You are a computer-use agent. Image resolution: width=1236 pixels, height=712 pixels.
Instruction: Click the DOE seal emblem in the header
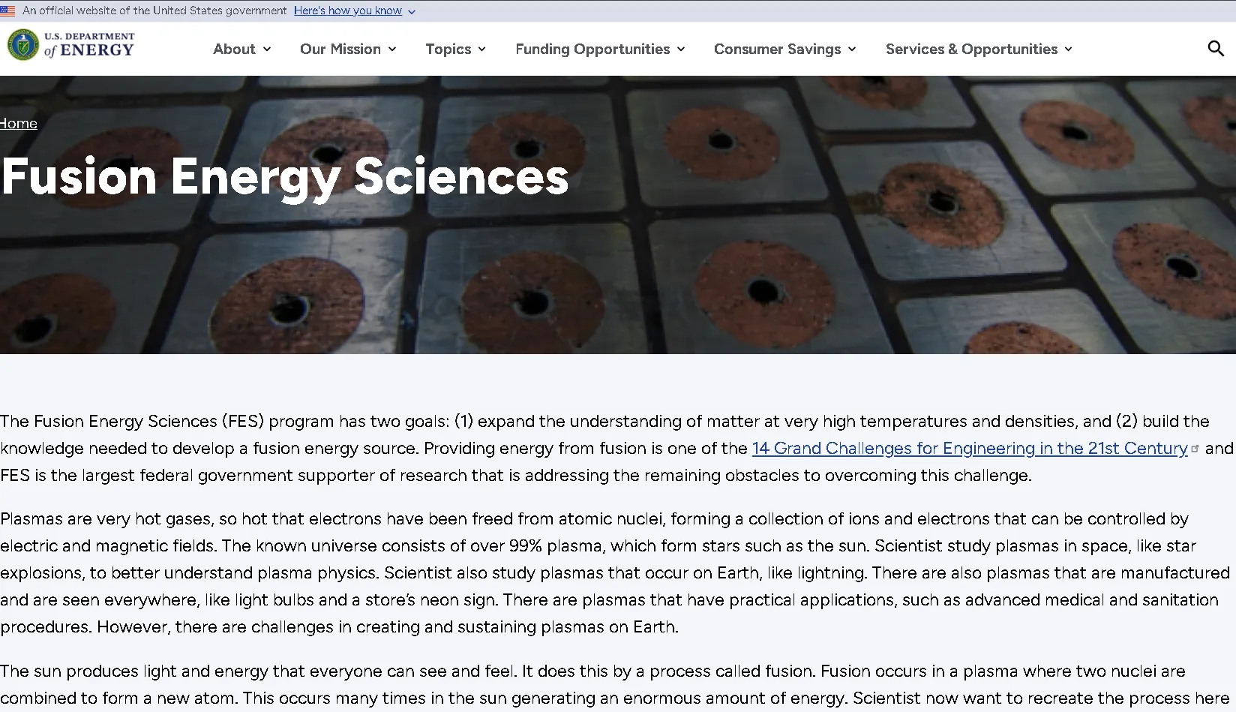[22, 44]
